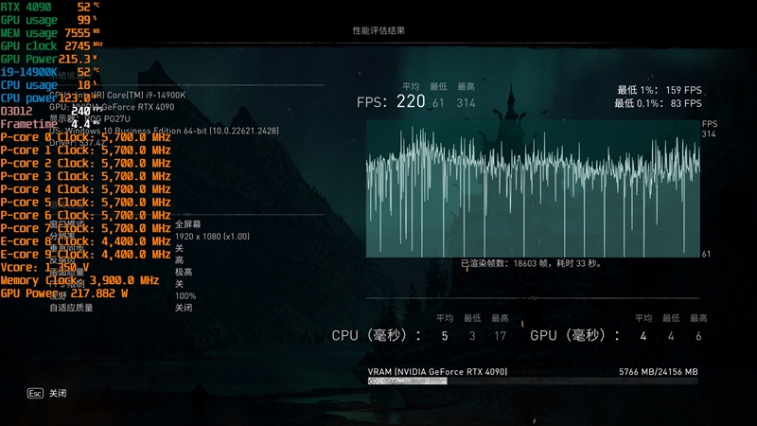This screenshot has width=757, height=426.
Task: Click the P-core 0 Clock row
Action: (85, 137)
